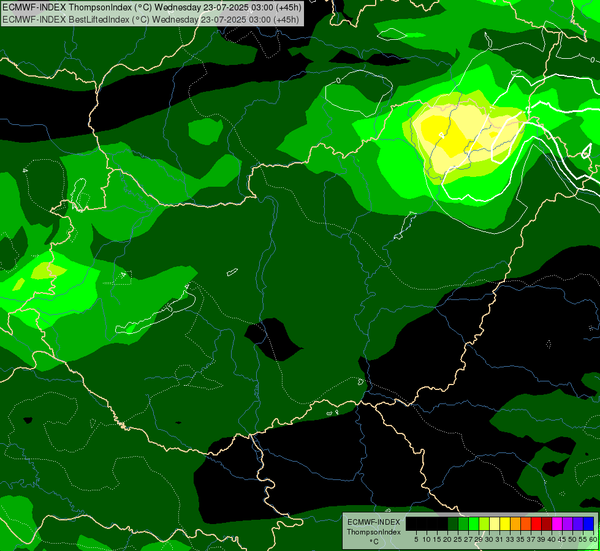Screen dimensions: 600x551
Task: Pick the yellow-green 29–30 legend swatch
Action: tap(484, 523)
